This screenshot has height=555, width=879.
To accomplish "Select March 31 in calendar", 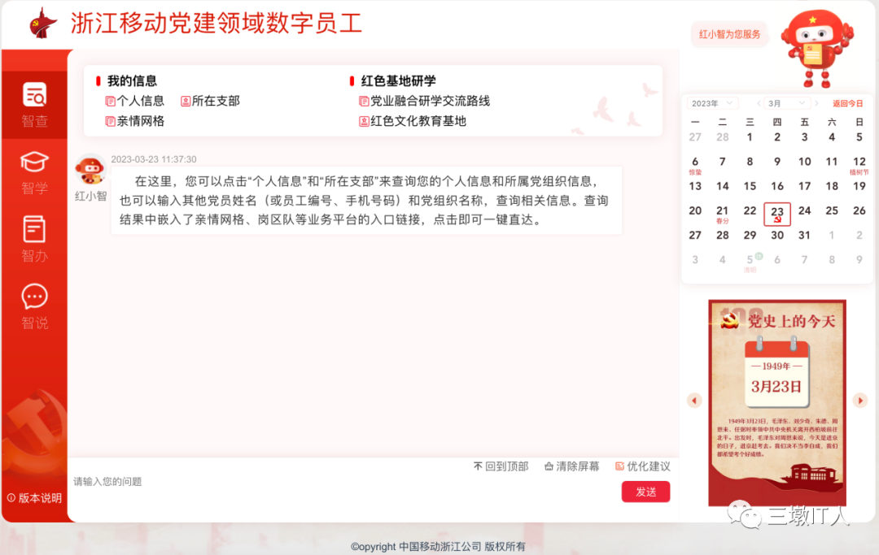I will tap(804, 235).
